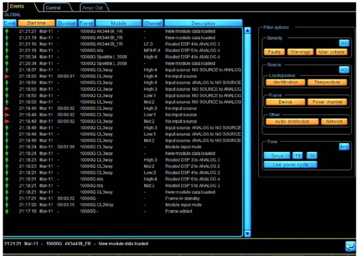The height and width of the screenshot is (256, 357).
Task: Select the 'Frame added' description text
Action: point(178,211)
